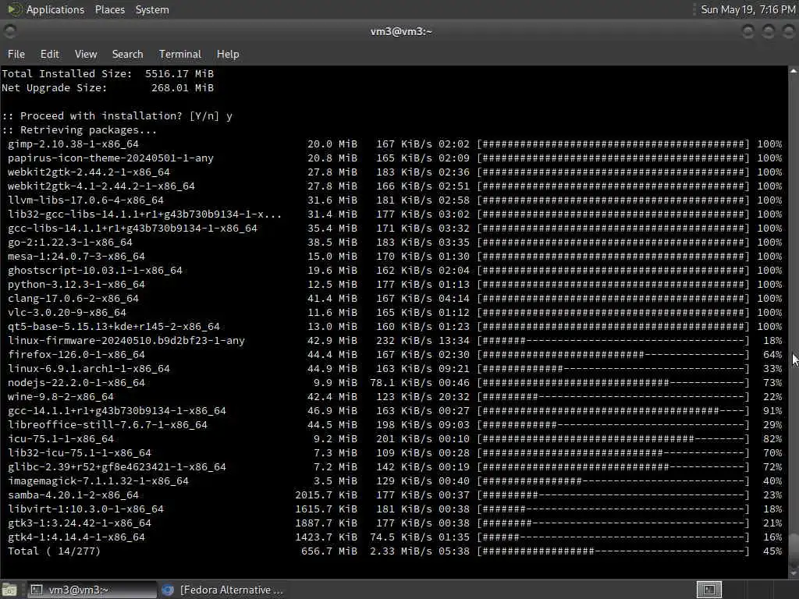Click the papirus-icon-theme-20240501-1-any line
Viewport: 799px width, 599px height.
click(x=394, y=158)
